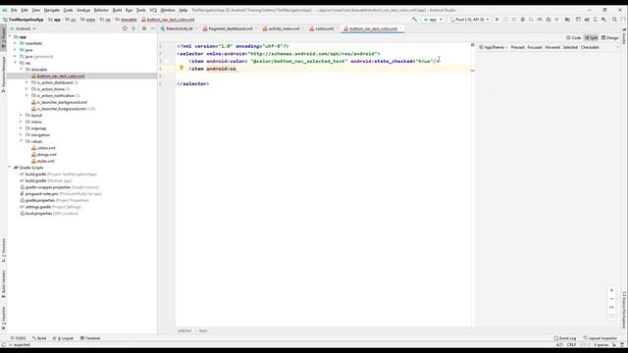The image size is (628, 353).
Task: Collapse the app module node
Action: (10, 37)
